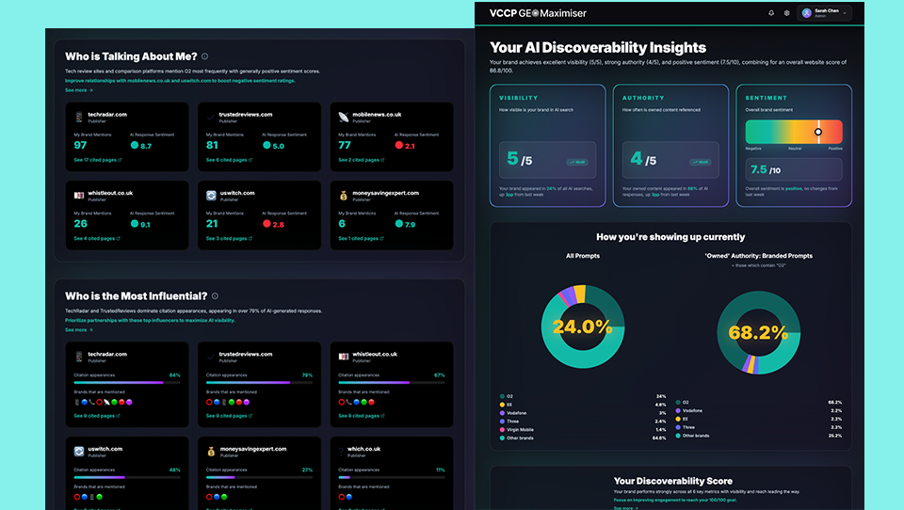Open See 9 cited pages in Most Influential techradar.com
The width and height of the screenshot is (904, 510).
point(97,416)
